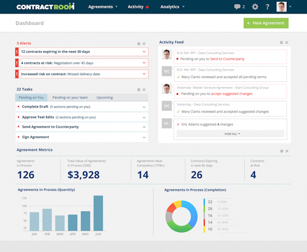Click the blue 0-20% legend color swatch

(204, 202)
